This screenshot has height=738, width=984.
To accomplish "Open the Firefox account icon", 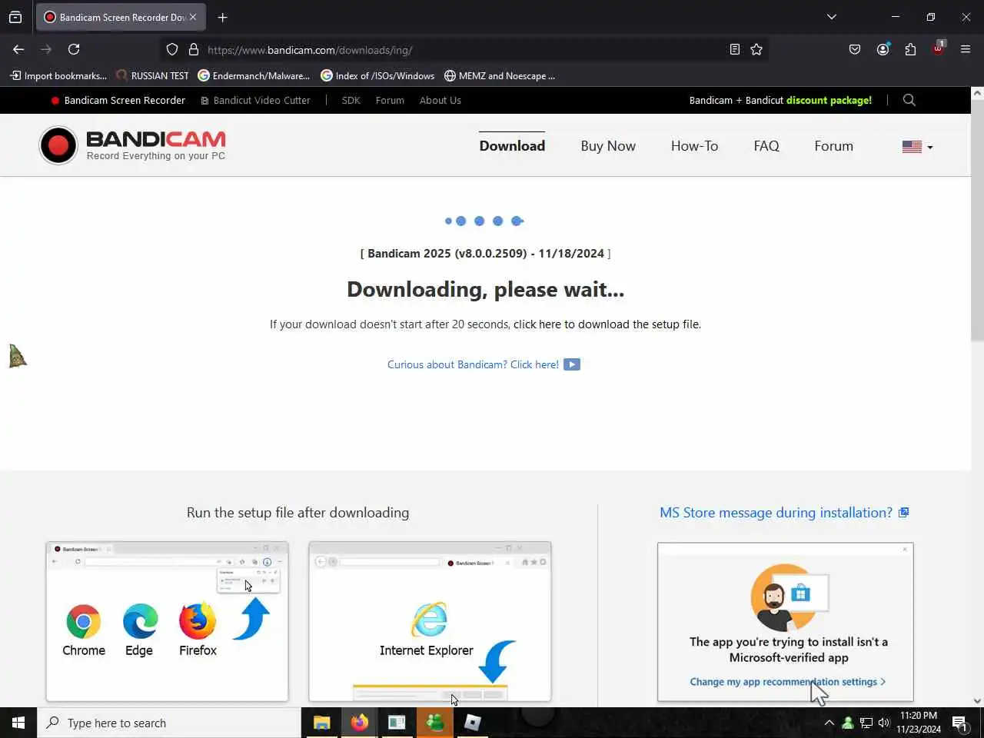I will tap(883, 49).
